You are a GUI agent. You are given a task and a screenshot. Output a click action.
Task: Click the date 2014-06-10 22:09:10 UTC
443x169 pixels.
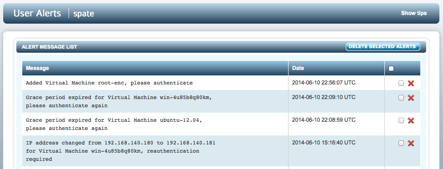tap(324, 97)
